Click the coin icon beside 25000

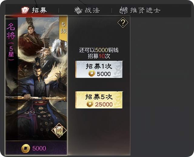pyautogui.click(x=90, y=104)
